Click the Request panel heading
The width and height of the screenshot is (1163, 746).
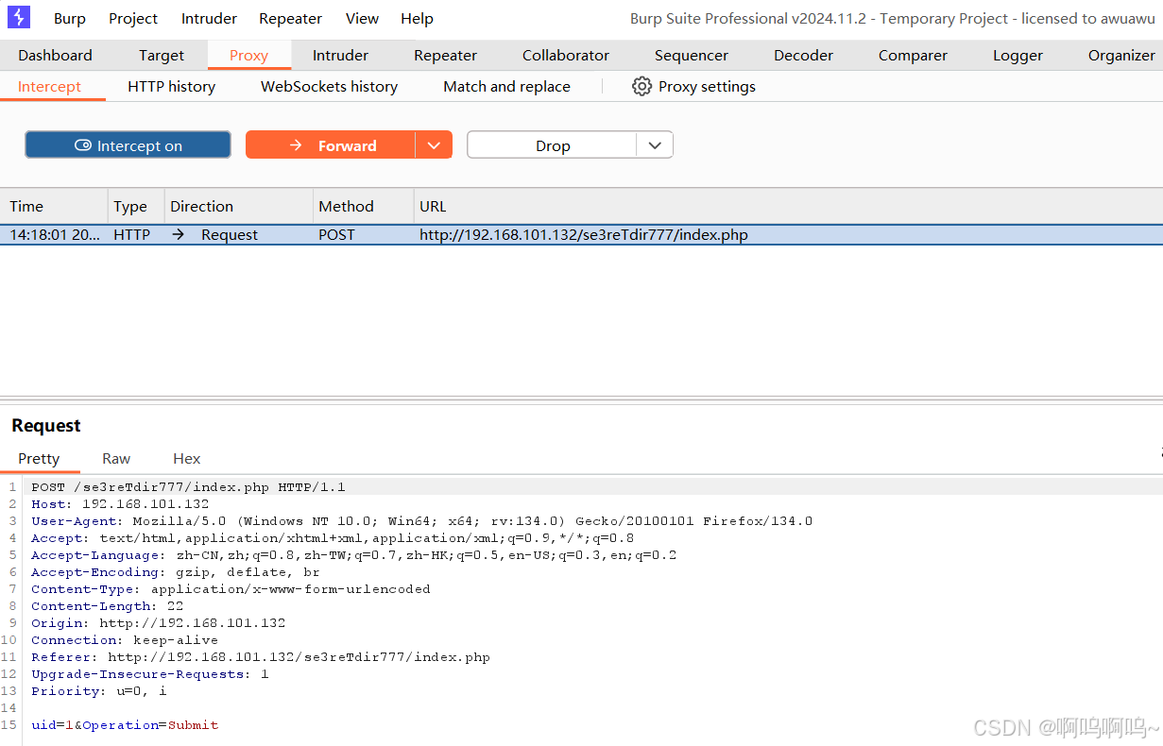(46, 426)
